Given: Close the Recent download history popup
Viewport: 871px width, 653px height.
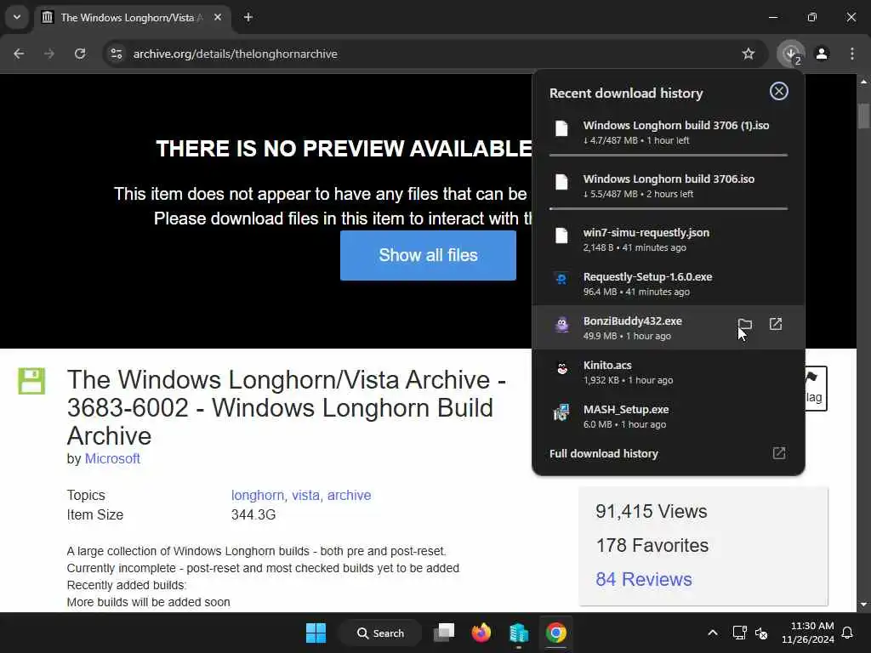Looking at the screenshot, I should [x=779, y=91].
